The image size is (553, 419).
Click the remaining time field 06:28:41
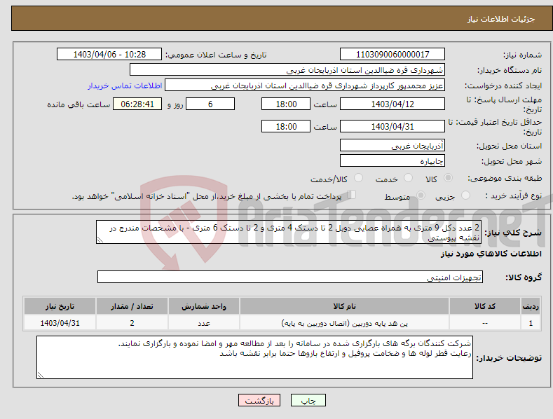click(x=137, y=104)
